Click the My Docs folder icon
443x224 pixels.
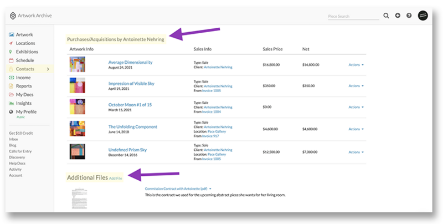pyautogui.click(x=11, y=94)
